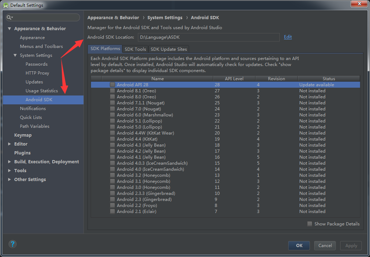The height and width of the screenshot is (257, 370).
Task: Collapse the Appearance & Behavior section
Action: tap(10, 29)
